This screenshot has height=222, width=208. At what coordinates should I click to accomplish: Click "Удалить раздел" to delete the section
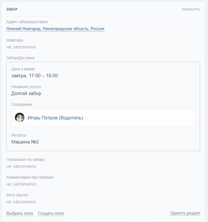[x=185, y=213]
